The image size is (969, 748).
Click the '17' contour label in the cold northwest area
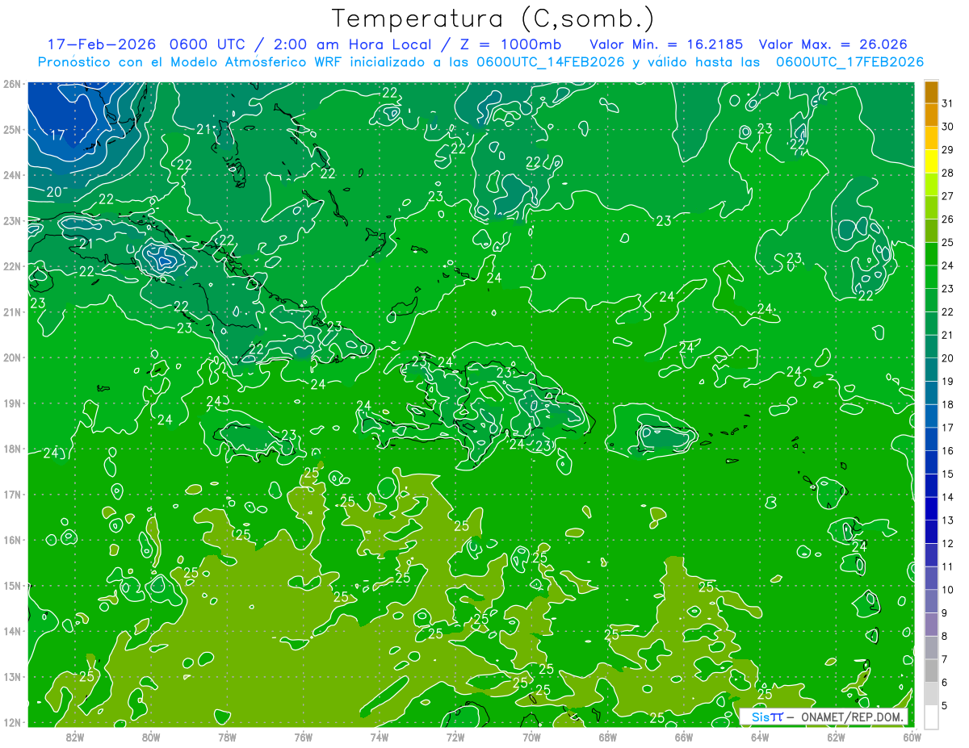[58, 135]
